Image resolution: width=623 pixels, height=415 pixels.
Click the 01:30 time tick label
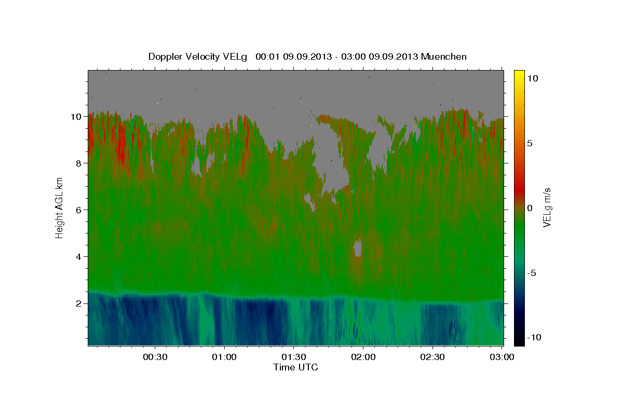294,357
